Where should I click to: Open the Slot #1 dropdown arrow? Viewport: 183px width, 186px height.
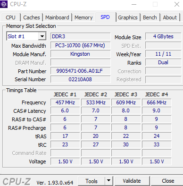click(42, 36)
